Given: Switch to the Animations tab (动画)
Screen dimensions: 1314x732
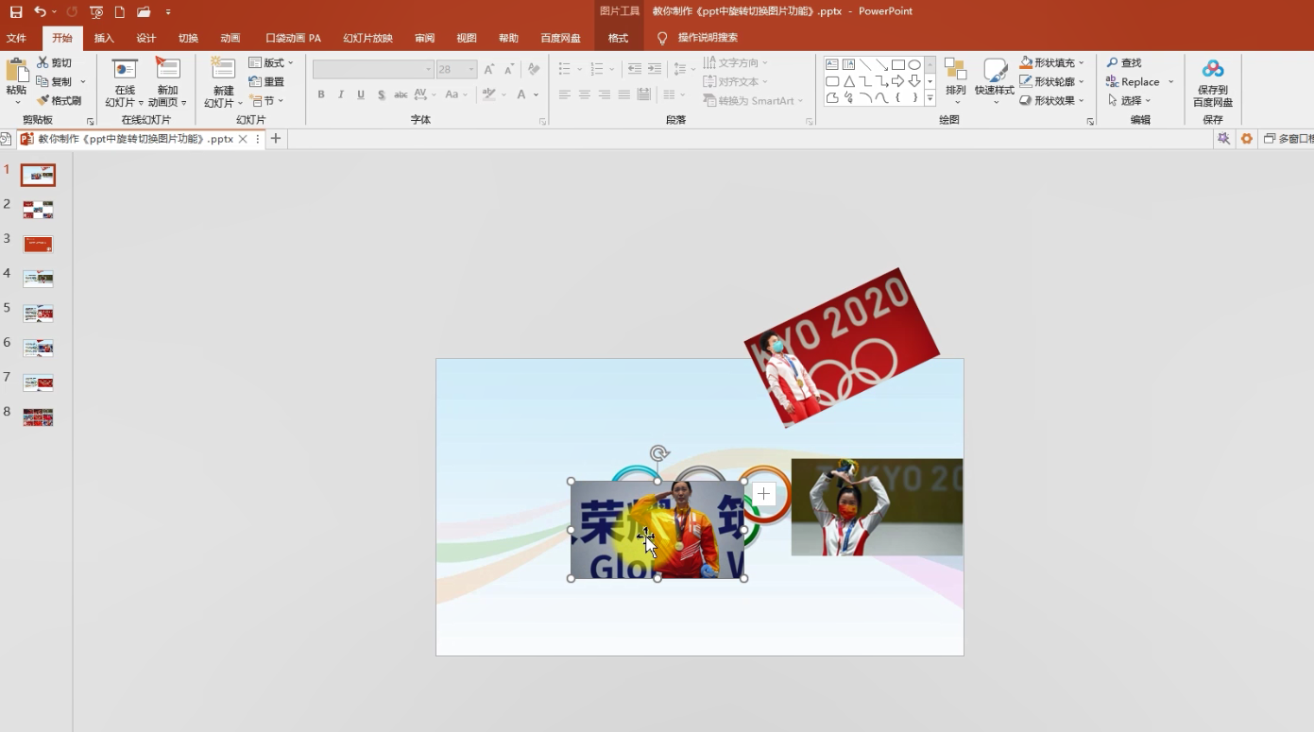Looking at the screenshot, I should click(230, 38).
